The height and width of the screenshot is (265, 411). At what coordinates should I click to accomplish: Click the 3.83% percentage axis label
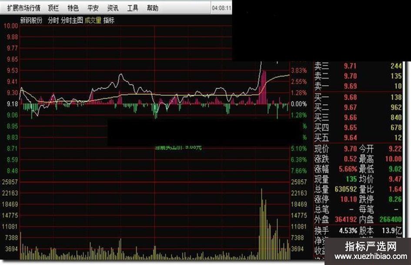point(299,70)
